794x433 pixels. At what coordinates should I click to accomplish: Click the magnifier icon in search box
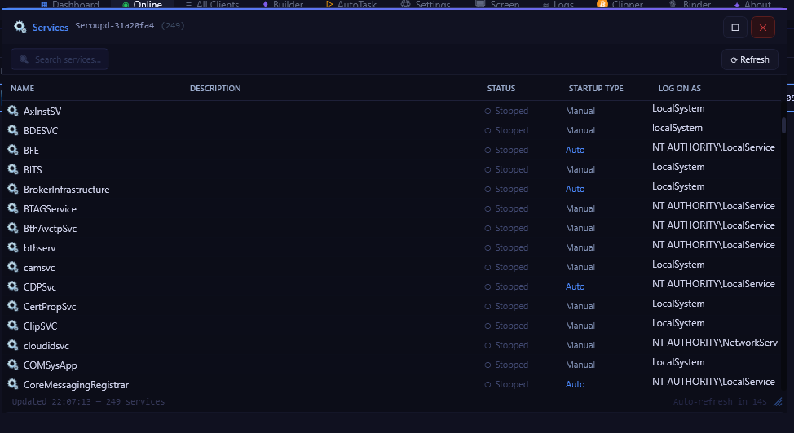click(24, 59)
